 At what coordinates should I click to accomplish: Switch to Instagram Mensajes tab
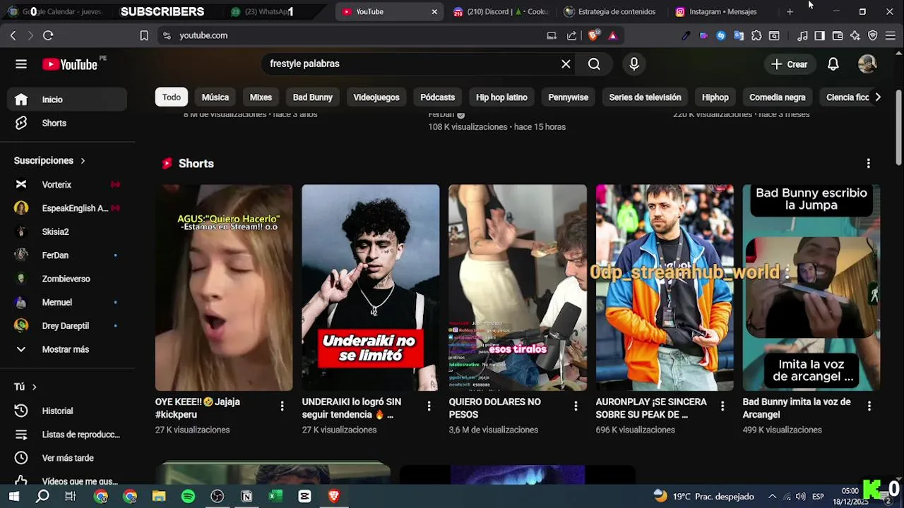tap(722, 12)
